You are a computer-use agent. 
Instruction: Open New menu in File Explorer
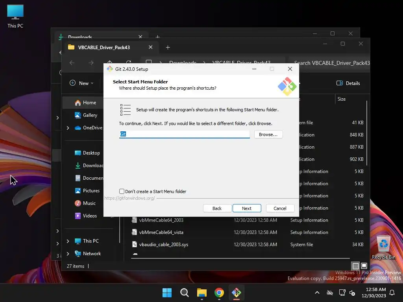(81, 83)
